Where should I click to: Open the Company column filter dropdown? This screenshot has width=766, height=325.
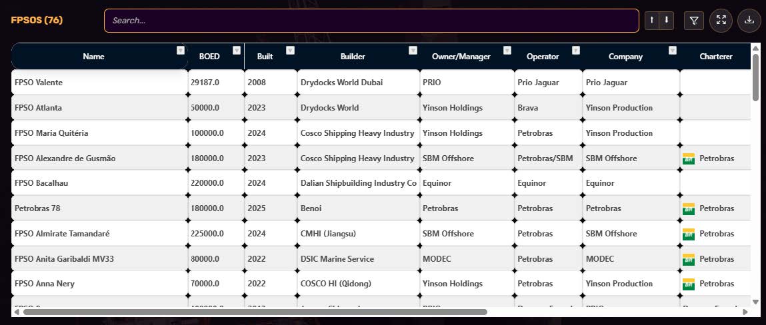point(673,50)
